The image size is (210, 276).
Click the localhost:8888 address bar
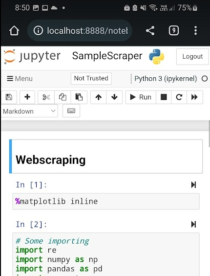click(80, 31)
